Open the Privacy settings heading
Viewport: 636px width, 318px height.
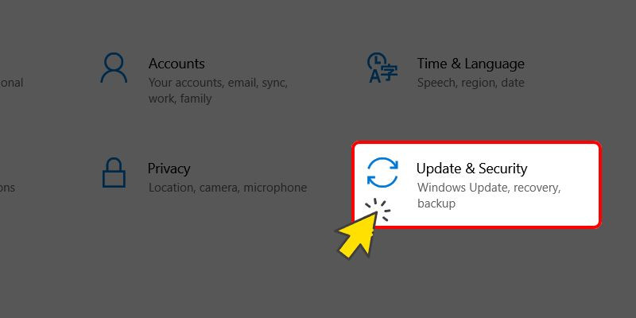click(169, 169)
